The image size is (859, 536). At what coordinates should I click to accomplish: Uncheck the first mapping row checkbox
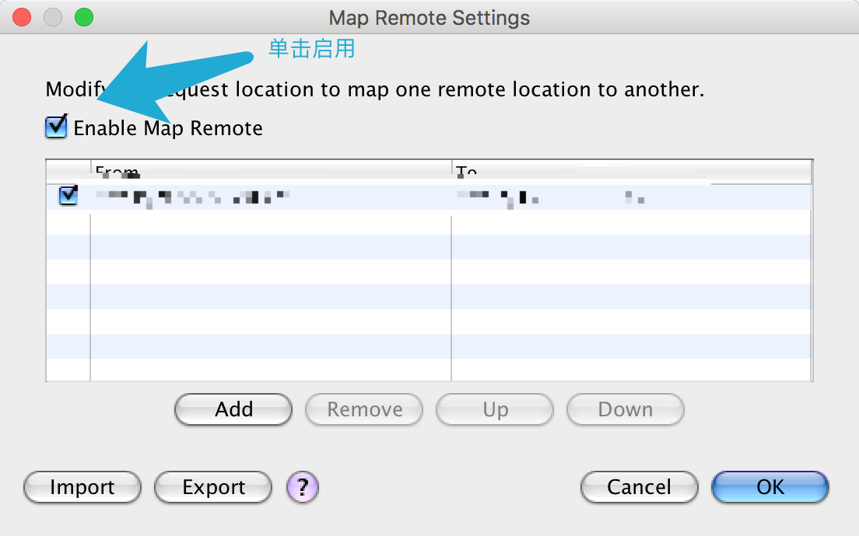(68, 197)
